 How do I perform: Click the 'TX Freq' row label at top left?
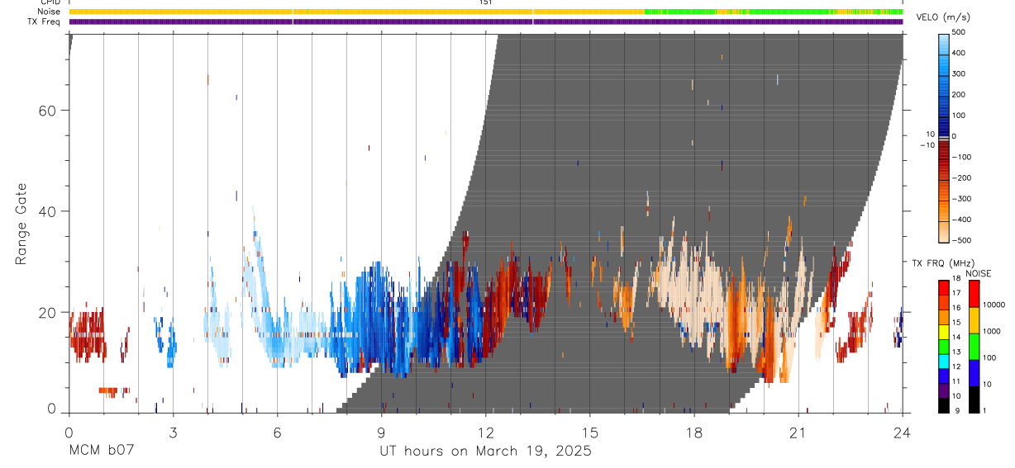pos(45,21)
